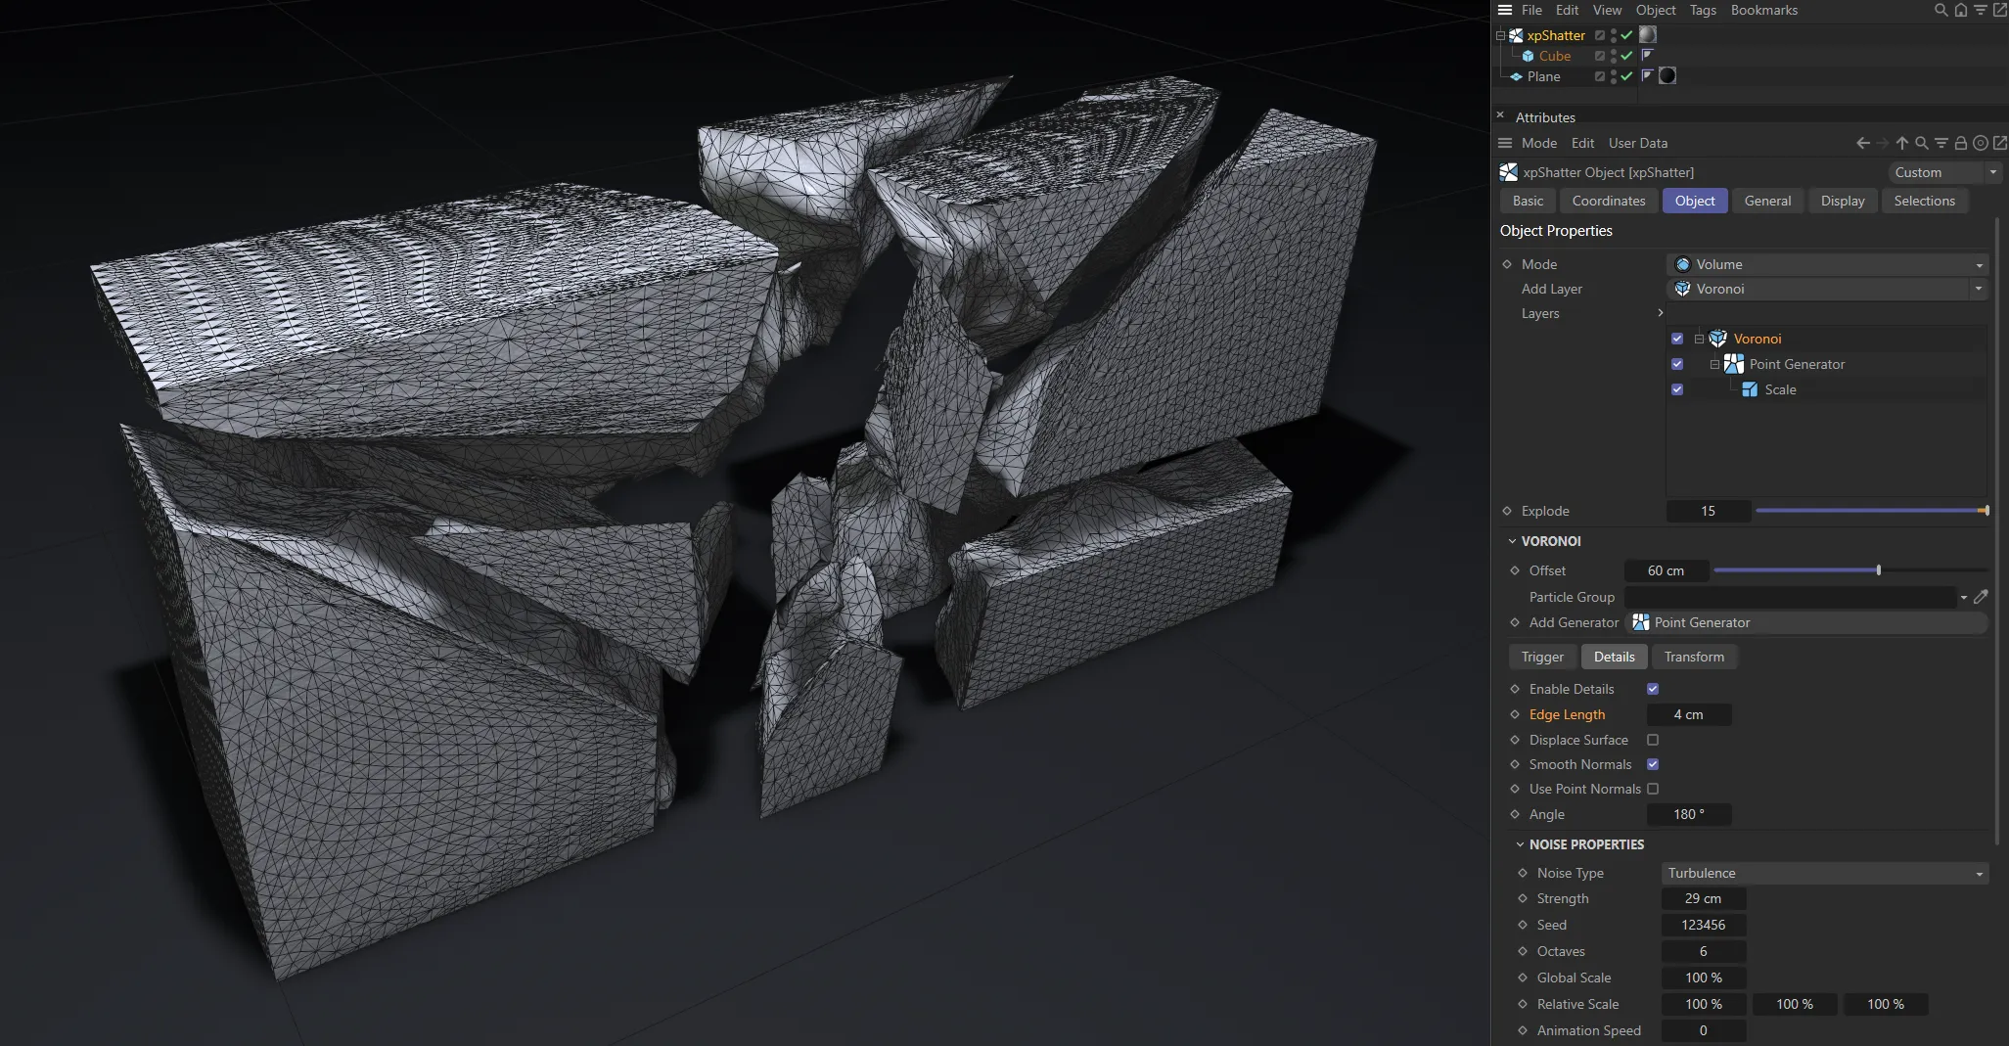Click the Transform button
The height and width of the screenshot is (1046, 2009).
pos(1694,657)
